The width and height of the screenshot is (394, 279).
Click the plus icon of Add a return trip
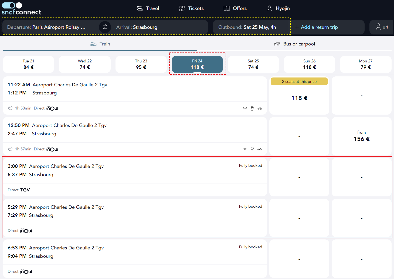(297, 27)
